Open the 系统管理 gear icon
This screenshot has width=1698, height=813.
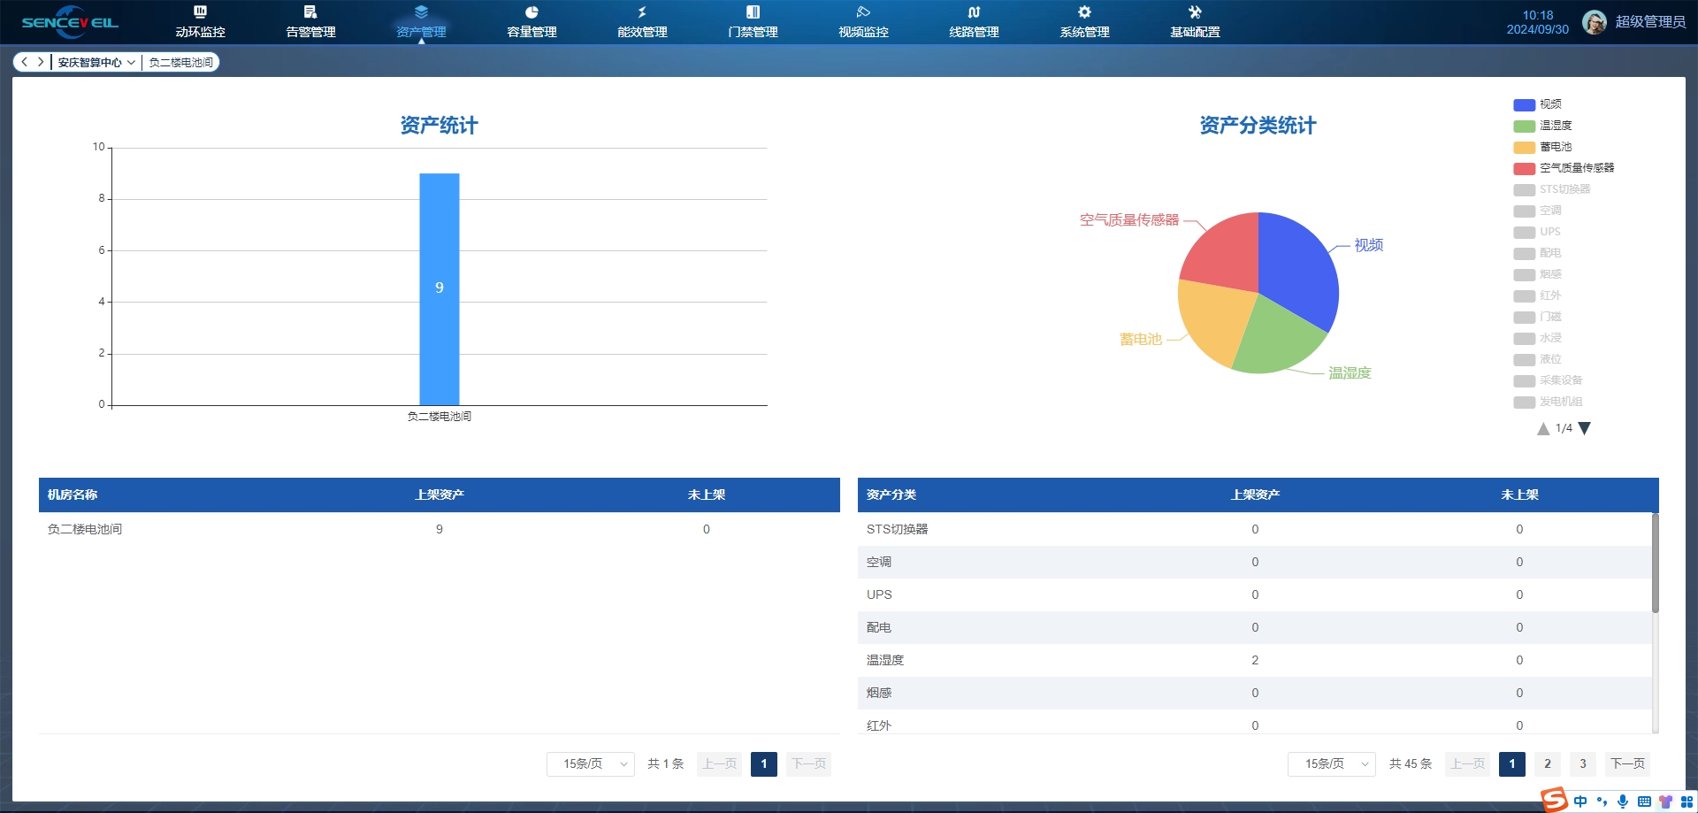click(1084, 12)
